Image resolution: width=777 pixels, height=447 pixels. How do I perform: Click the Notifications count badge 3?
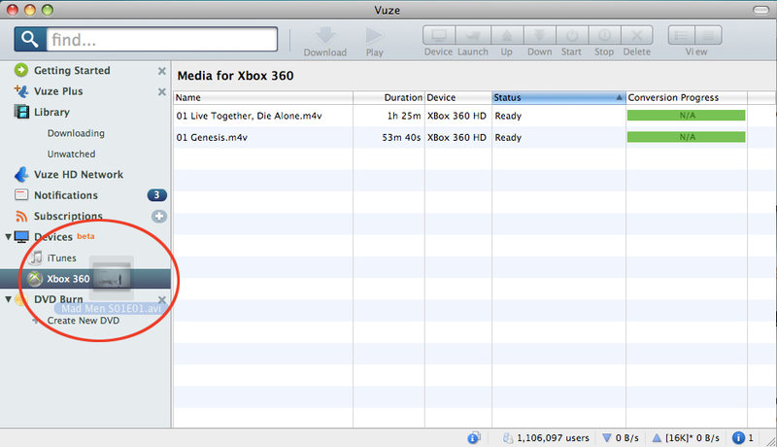coord(156,195)
